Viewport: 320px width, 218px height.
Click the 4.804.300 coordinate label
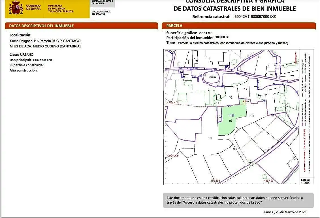click(173, 156)
